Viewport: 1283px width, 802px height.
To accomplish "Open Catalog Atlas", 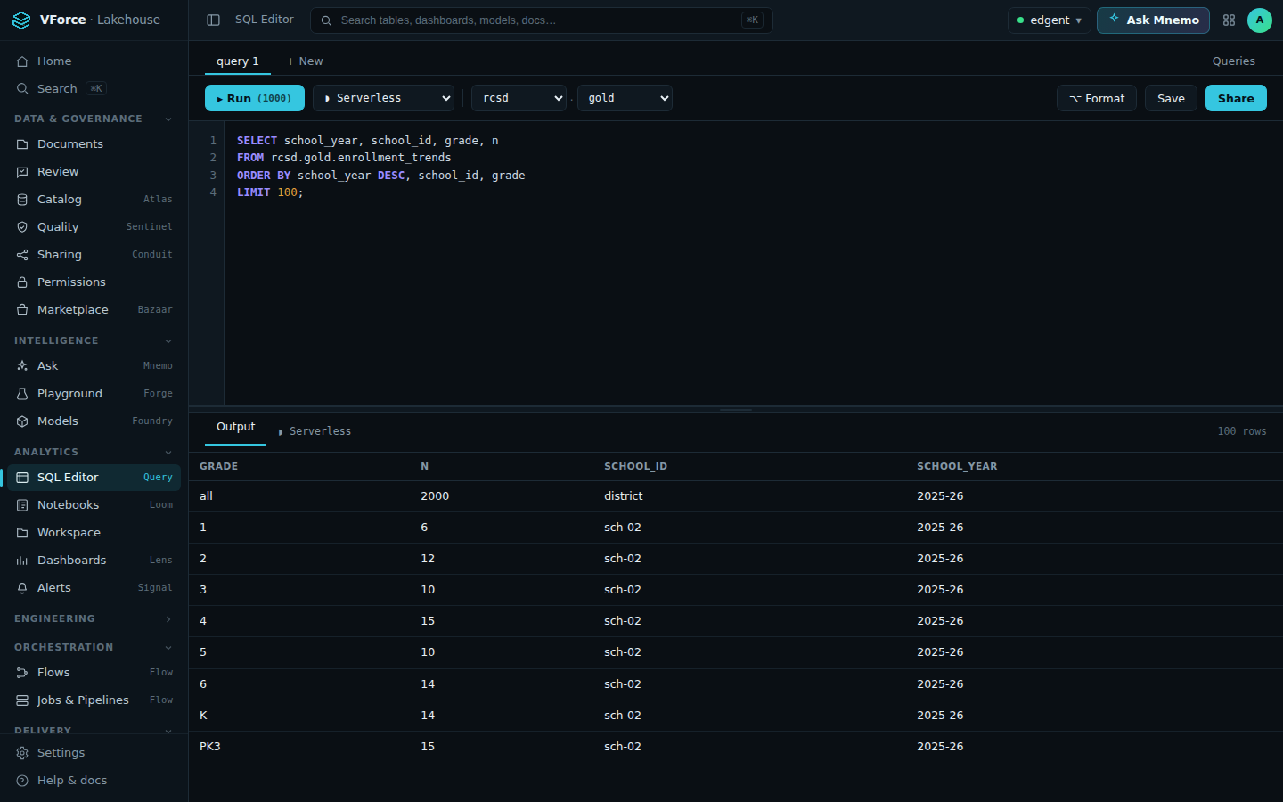I will [94, 199].
